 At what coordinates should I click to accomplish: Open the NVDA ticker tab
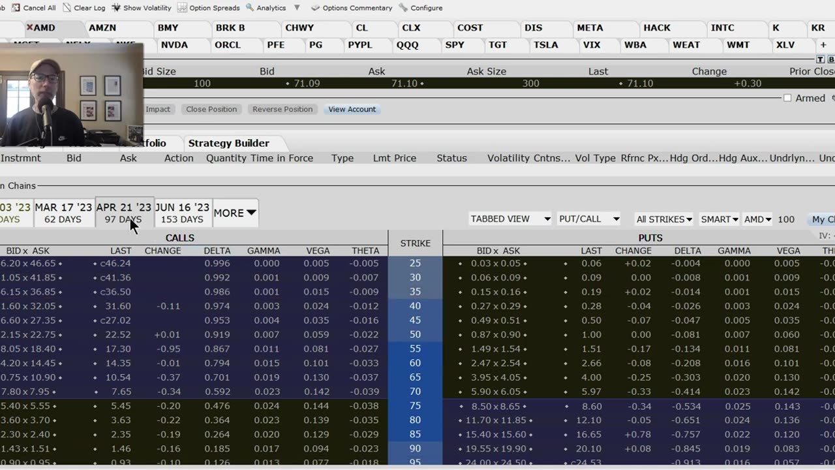click(x=174, y=45)
